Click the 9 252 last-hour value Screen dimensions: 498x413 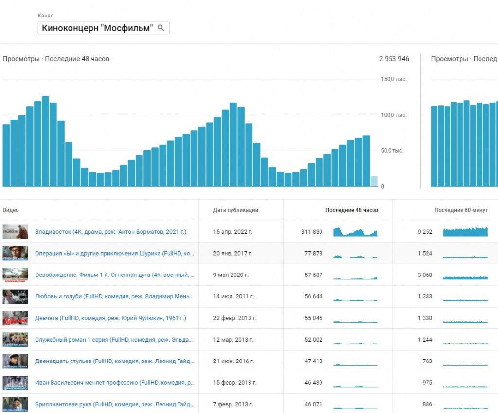(425, 232)
